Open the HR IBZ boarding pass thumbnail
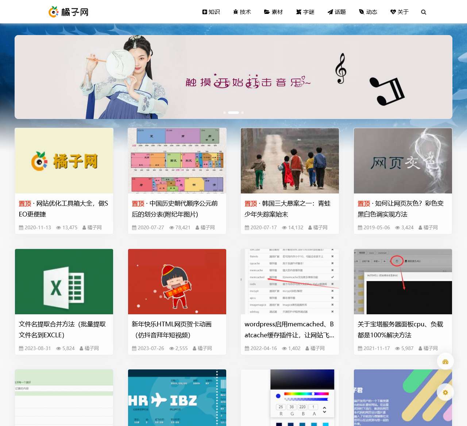Screen dimensions: 467x426 click(x=177, y=398)
